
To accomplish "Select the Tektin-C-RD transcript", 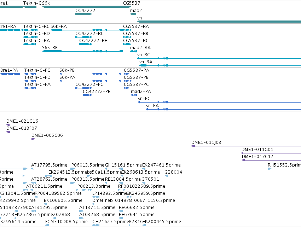I will point(30,37).
